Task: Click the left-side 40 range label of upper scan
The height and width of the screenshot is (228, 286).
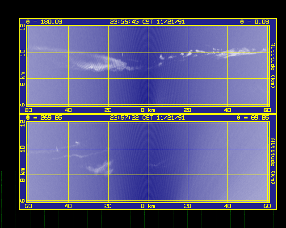Action: (68, 110)
